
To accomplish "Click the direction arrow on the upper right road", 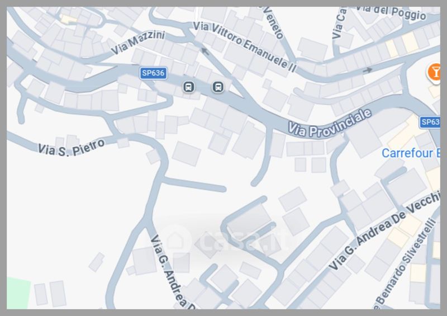I will click(x=368, y=70).
